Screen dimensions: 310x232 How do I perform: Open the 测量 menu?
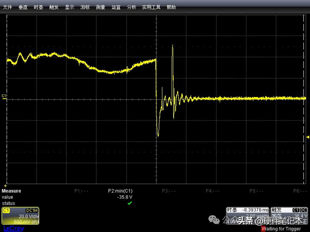101,7
